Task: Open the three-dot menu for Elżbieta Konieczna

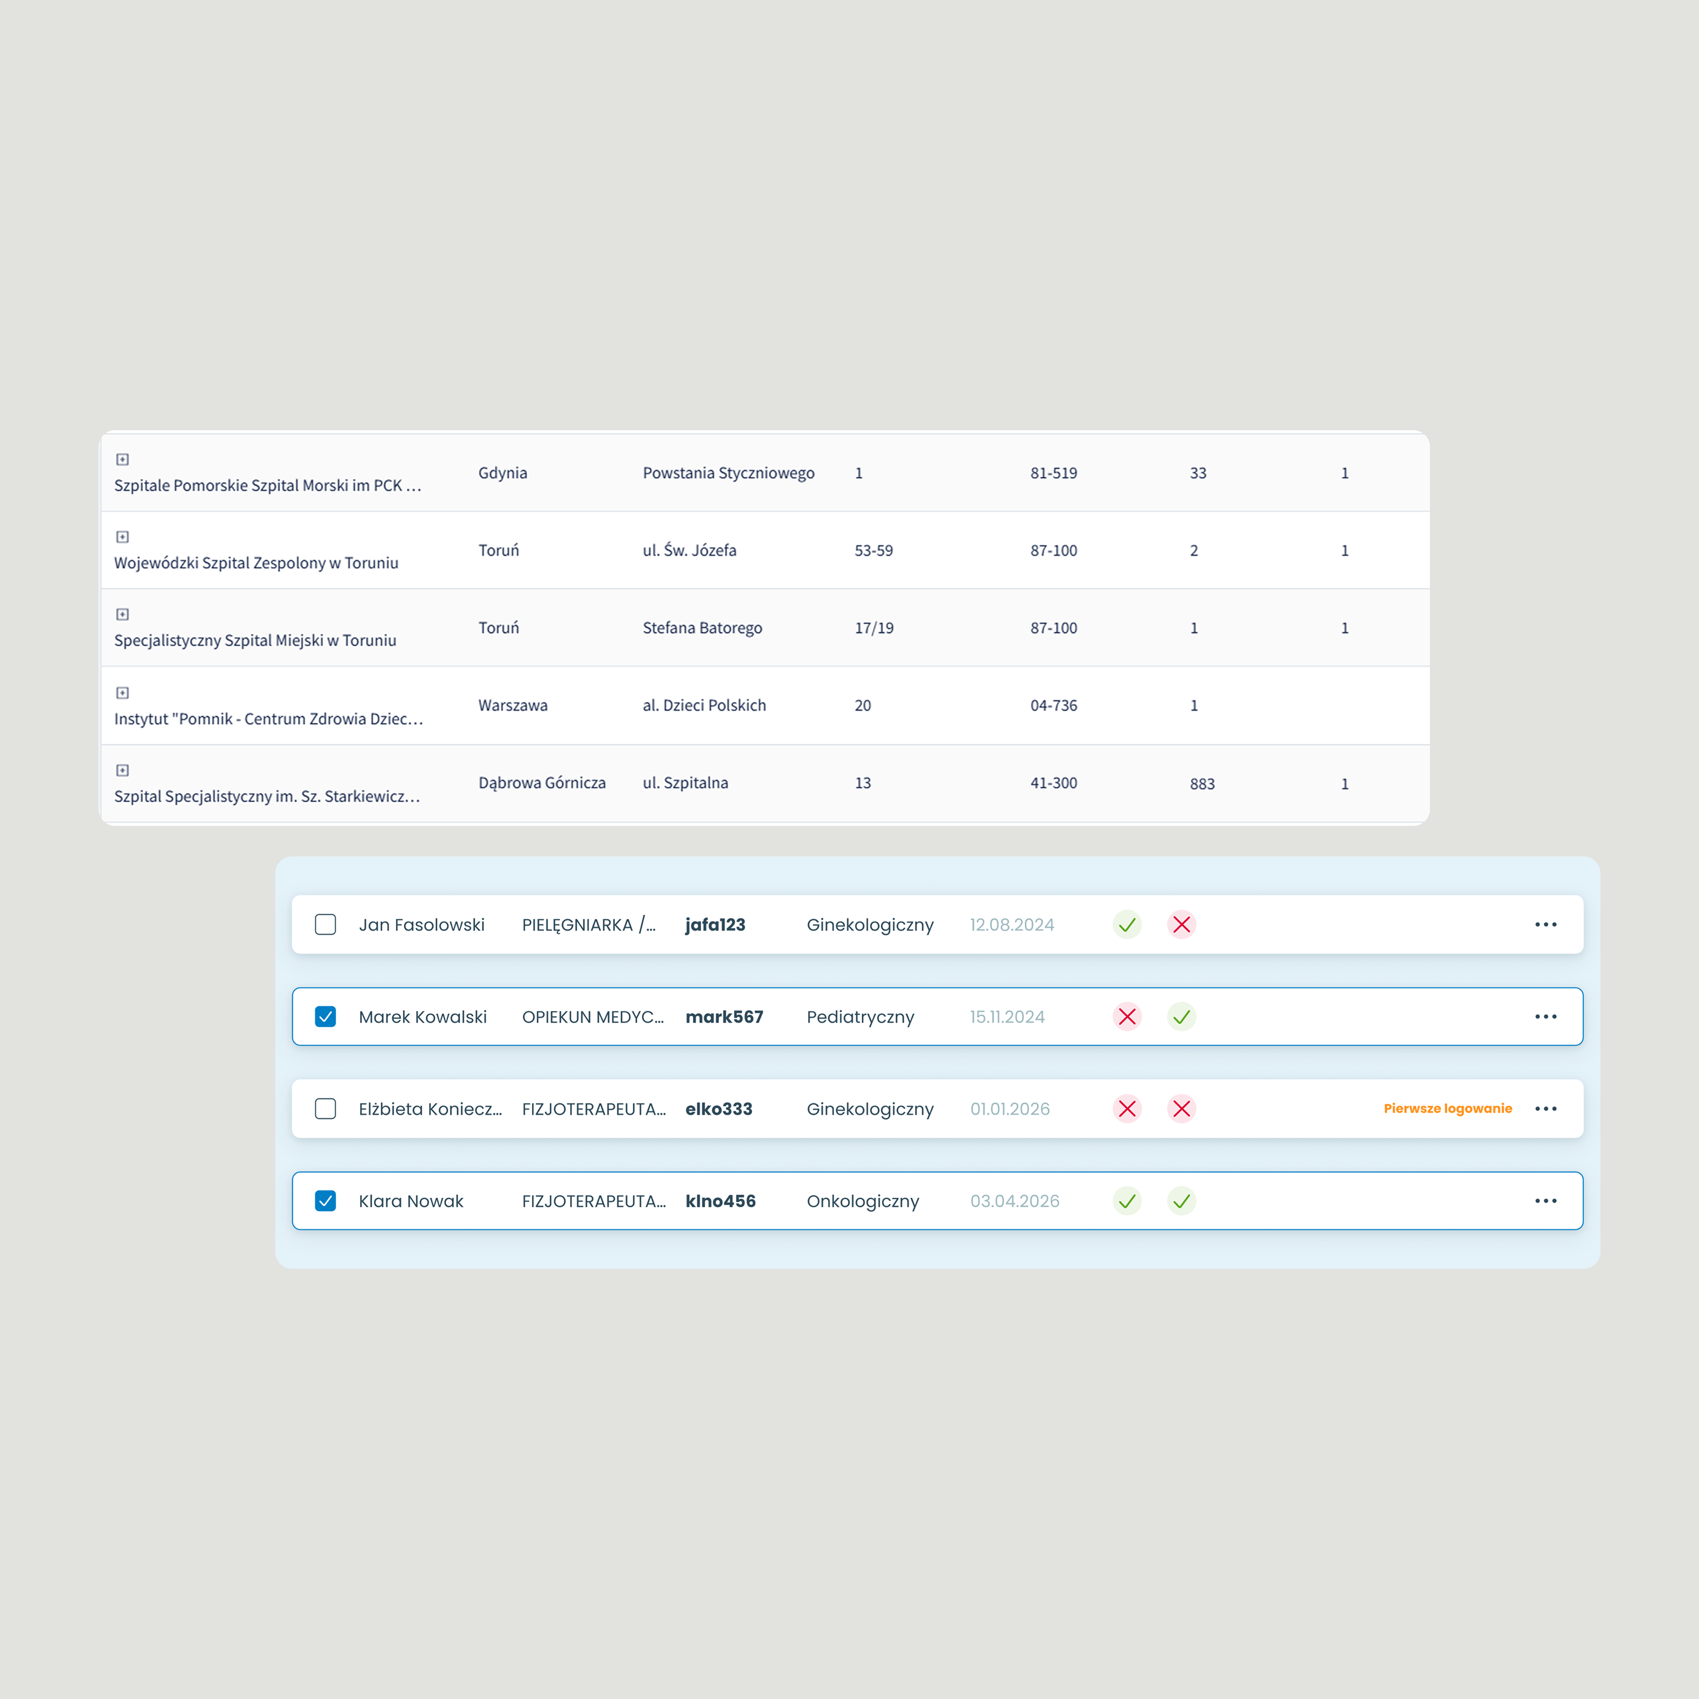Action: 1545,1108
